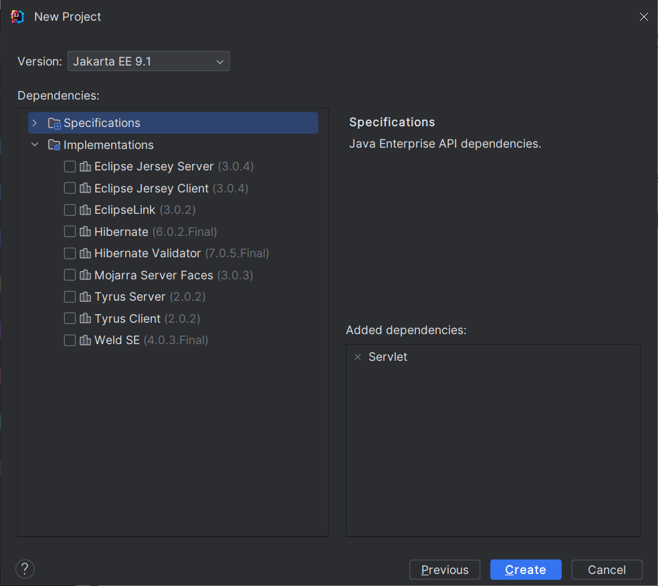The image size is (658, 586).
Task: Click the IntelliJ IDEA logo icon
Action: coord(17,17)
